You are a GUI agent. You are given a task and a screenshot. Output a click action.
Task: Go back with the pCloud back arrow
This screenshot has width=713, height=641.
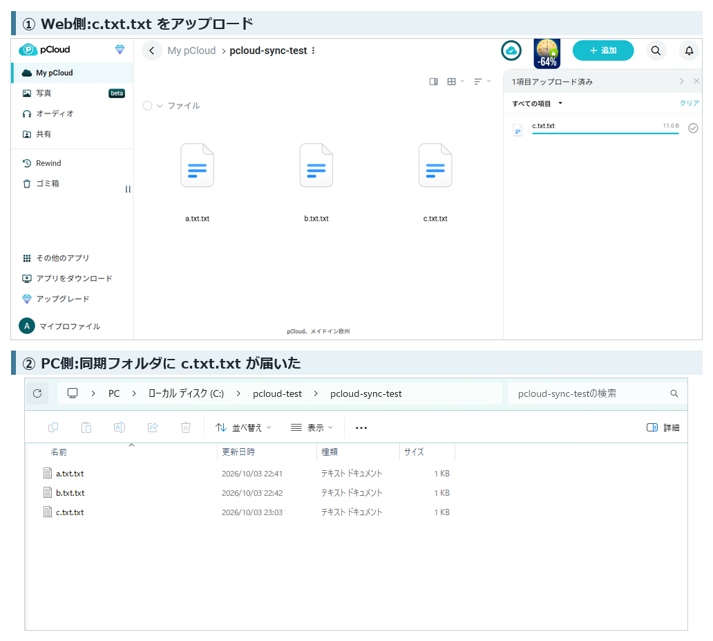pyautogui.click(x=152, y=50)
